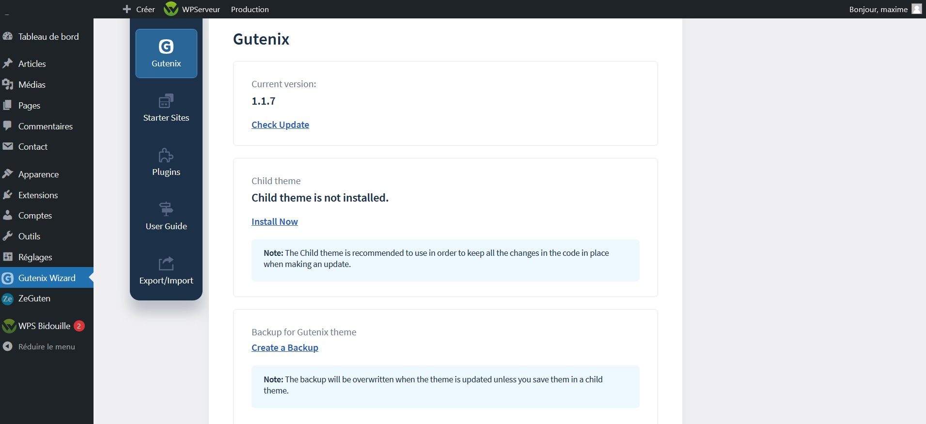Click the Extensions plug icon
This screenshot has width=926, height=424.
coord(7,195)
